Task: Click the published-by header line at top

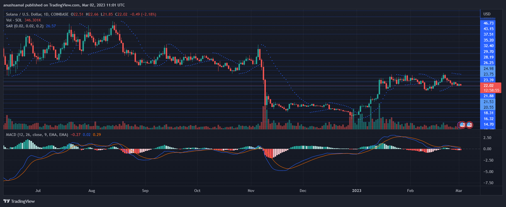Action: [x=64, y=5]
